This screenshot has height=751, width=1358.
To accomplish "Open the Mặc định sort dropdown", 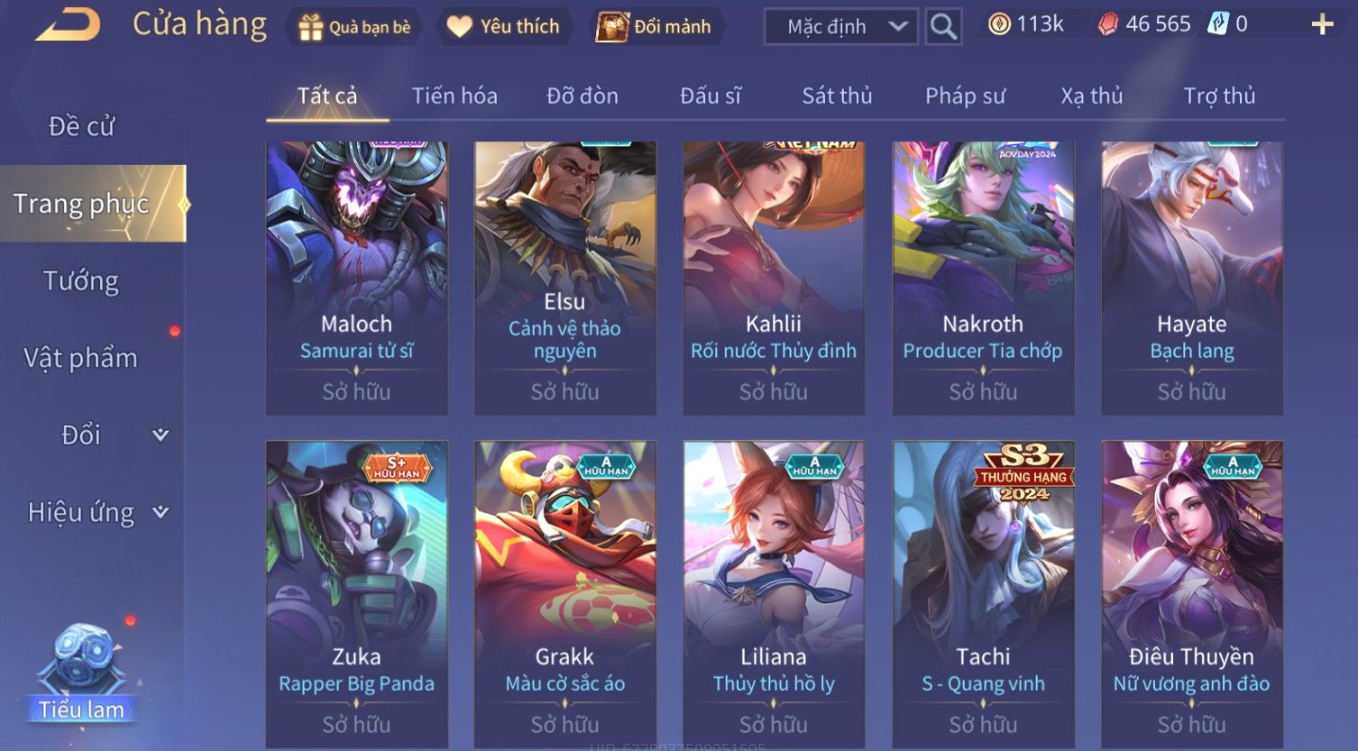I will (x=840, y=27).
